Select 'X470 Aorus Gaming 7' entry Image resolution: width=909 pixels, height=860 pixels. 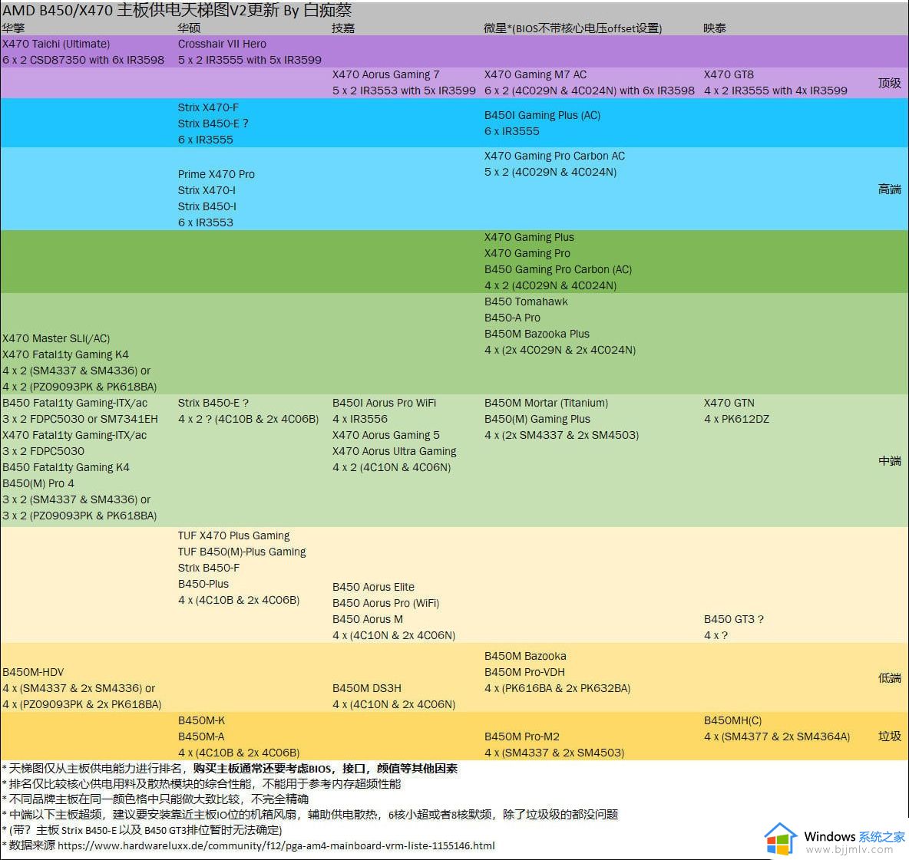386,74
